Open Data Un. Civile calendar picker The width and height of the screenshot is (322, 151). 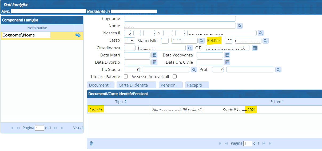[227, 62]
